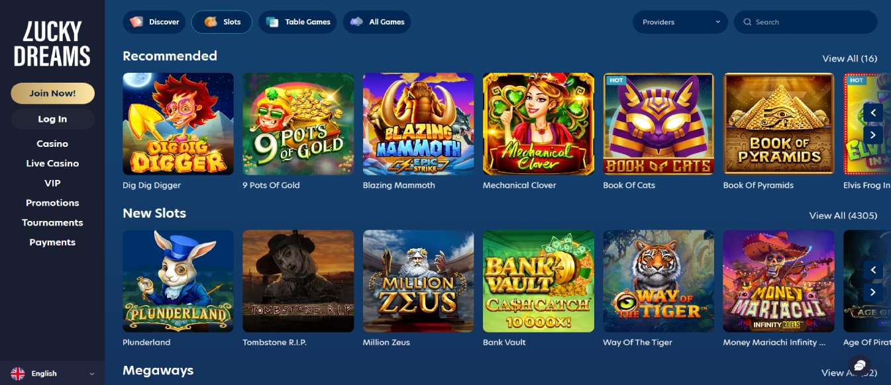
Task: Click the Join Now! button
Action: tap(52, 93)
